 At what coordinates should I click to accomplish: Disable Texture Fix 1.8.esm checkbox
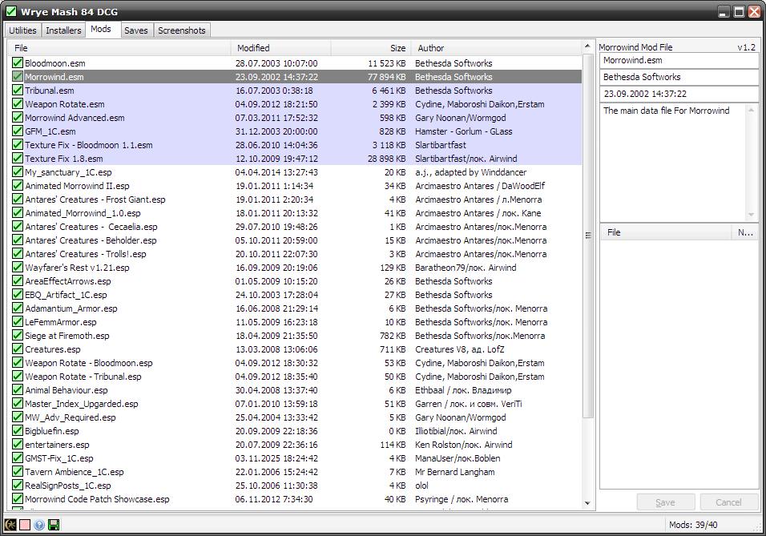[x=18, y=159]
